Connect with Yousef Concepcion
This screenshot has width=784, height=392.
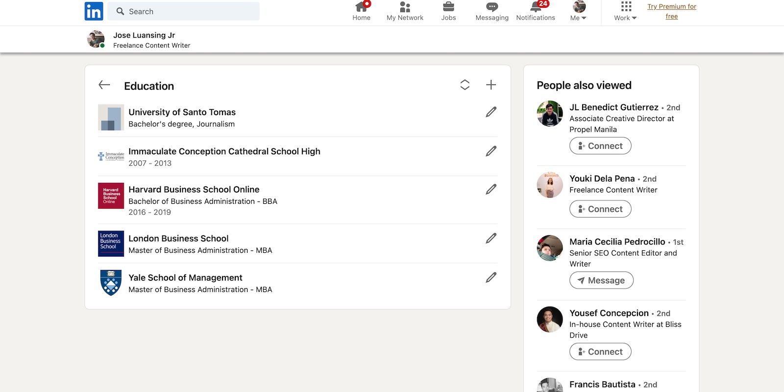point(600,351)
